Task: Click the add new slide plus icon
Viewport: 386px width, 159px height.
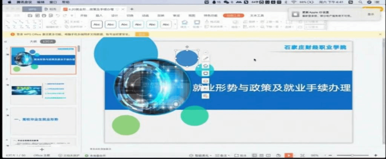Action: pos(42,149)
